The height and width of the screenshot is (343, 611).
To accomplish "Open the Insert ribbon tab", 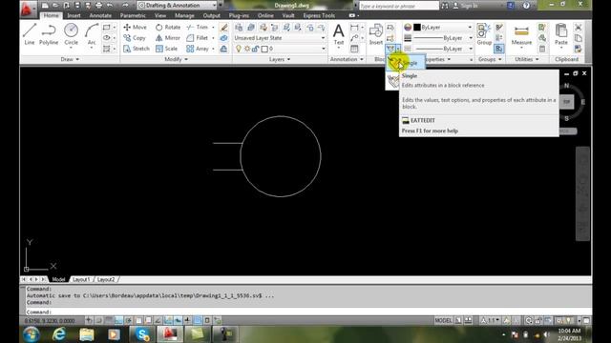I will tap(74, 15).
